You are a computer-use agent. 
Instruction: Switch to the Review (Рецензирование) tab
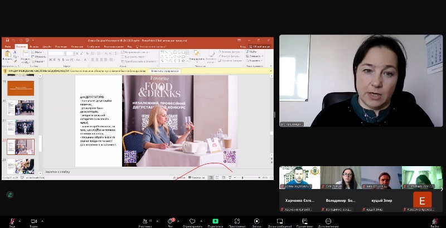(114, 46)
